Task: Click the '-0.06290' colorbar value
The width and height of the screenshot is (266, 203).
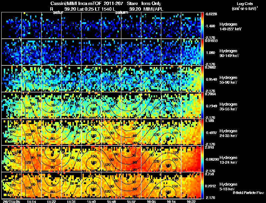Action: click(x=212, y=159)
